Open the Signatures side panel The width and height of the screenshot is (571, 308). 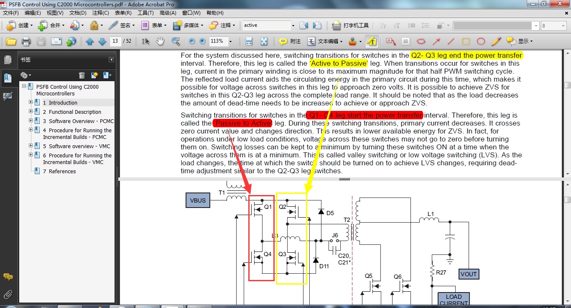pyautogui.click(x=8, y=96)
